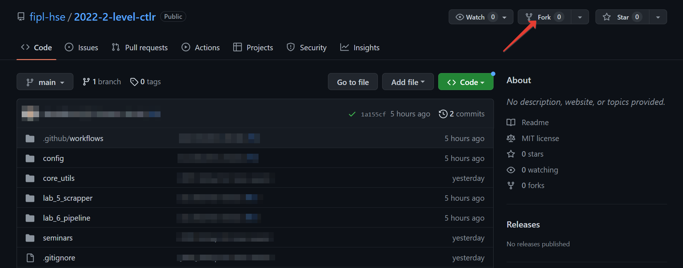Click the Pull requests icon
Image resolution: width=683 pixels, height=268 pixels.
click(x=116, y=47)
